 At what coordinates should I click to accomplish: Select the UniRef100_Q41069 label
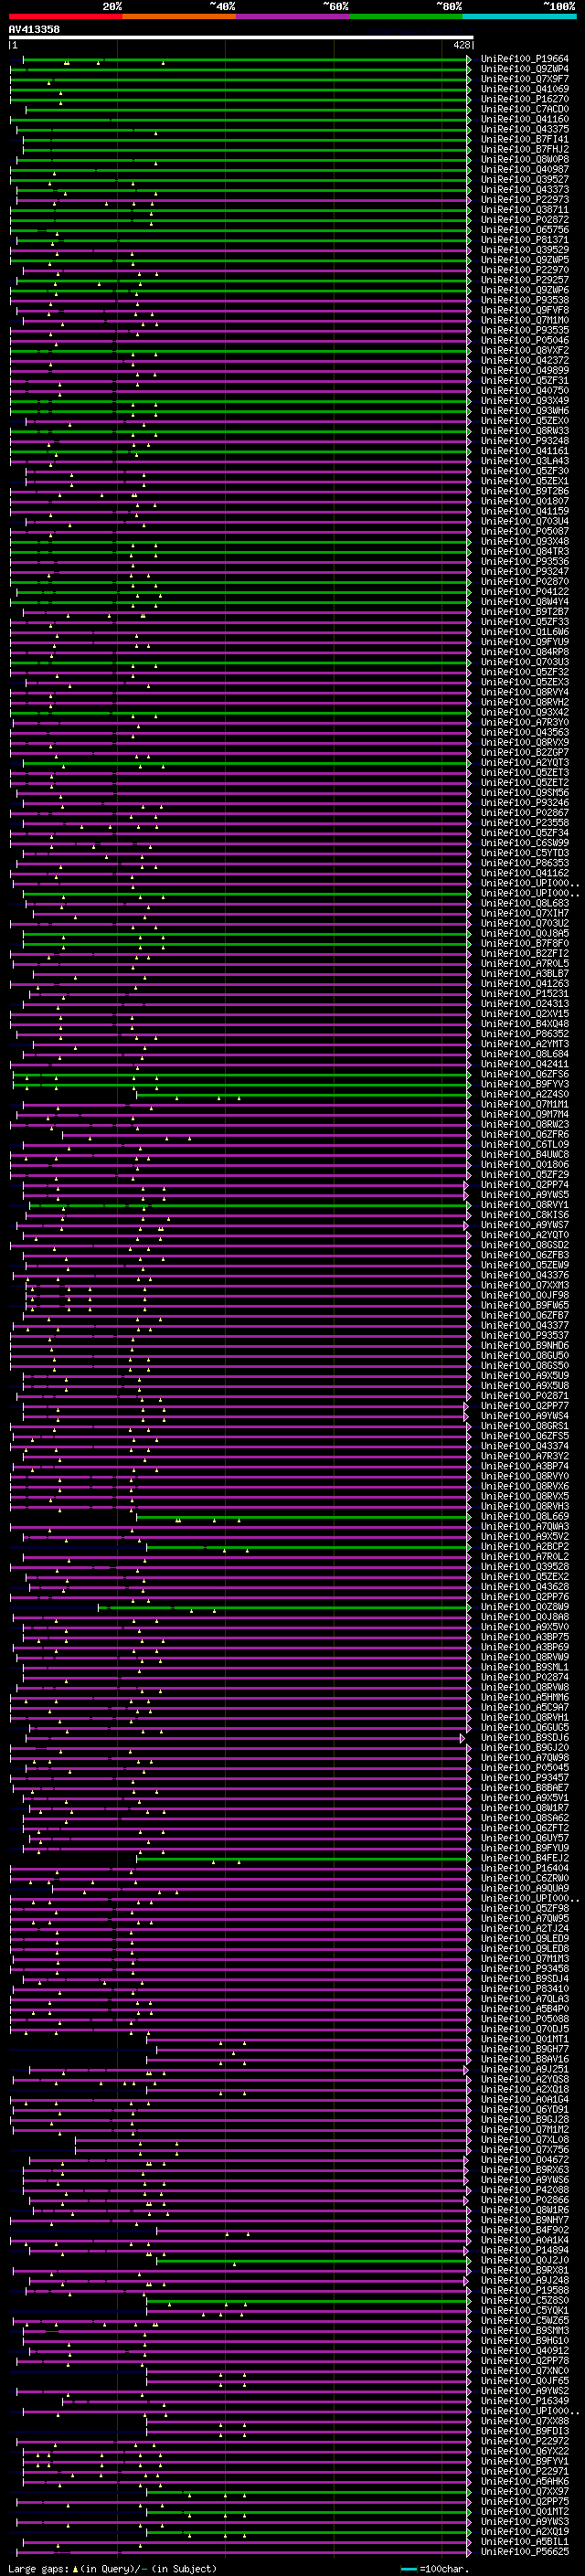click(524, 89)
